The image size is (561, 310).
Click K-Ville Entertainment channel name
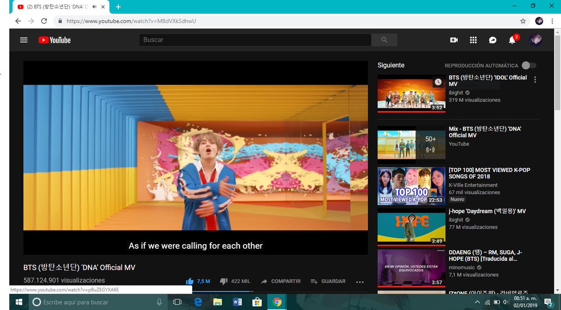[x=473, y=185]
